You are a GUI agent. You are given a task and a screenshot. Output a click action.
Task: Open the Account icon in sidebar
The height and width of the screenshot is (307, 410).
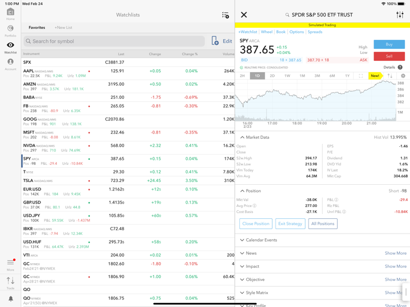click(10, 64)
